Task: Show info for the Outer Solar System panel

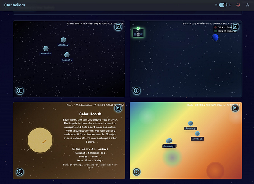Action: click(x=137, y=90)
